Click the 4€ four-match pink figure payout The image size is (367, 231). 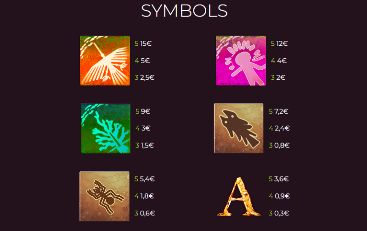pos(282,60)
